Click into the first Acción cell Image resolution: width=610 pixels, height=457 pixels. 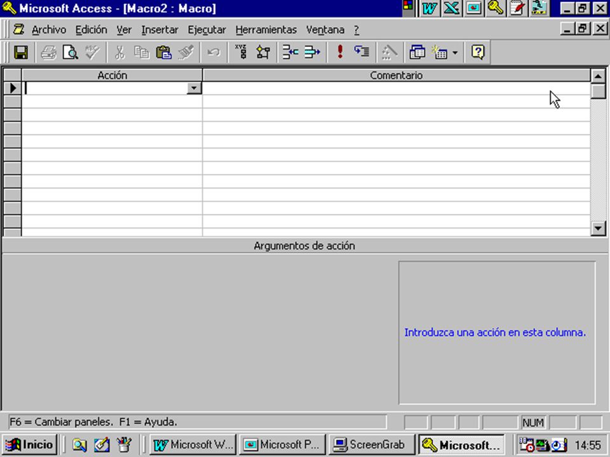[x=105, y=88]
